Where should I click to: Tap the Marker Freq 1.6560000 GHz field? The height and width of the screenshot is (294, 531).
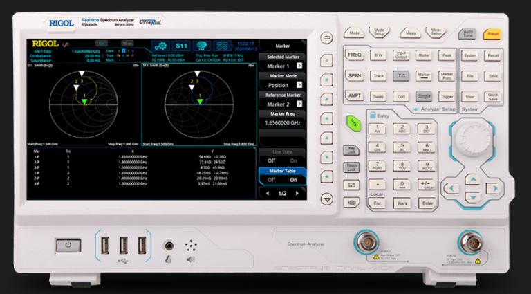tap(282, 119)
